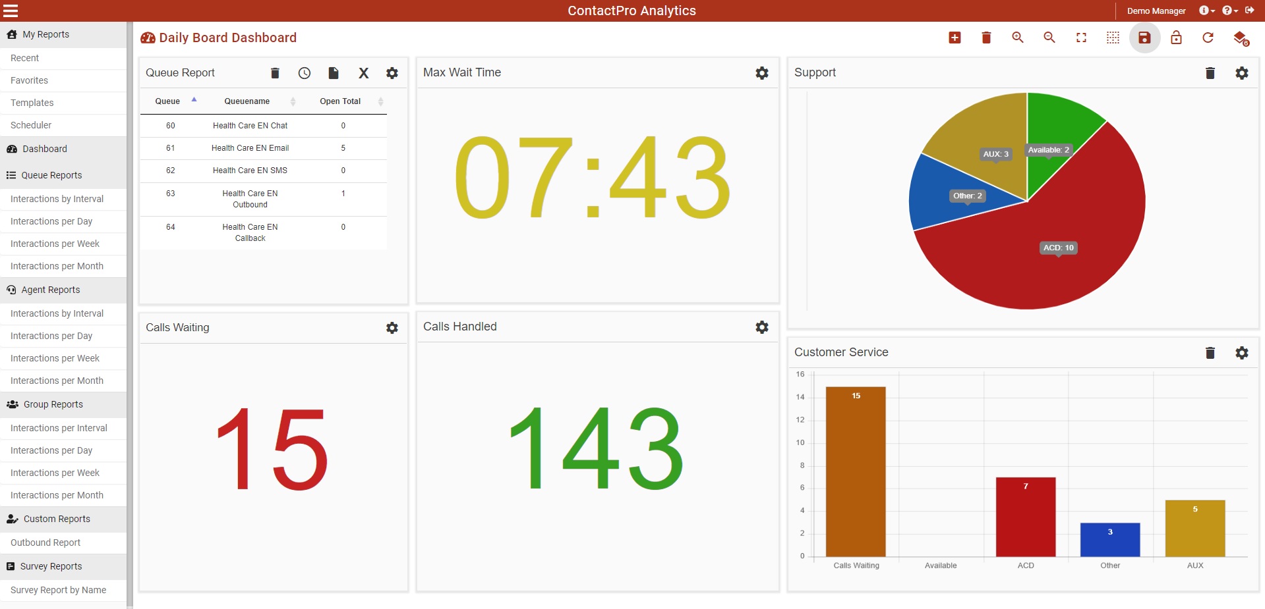Viewport: 1265px width, 609px height.
Task: Toggle fullscreen mode icon
Action: [1081, 38]
